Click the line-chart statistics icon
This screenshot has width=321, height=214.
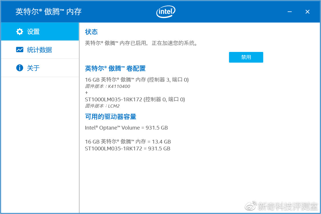click(19, 50)
